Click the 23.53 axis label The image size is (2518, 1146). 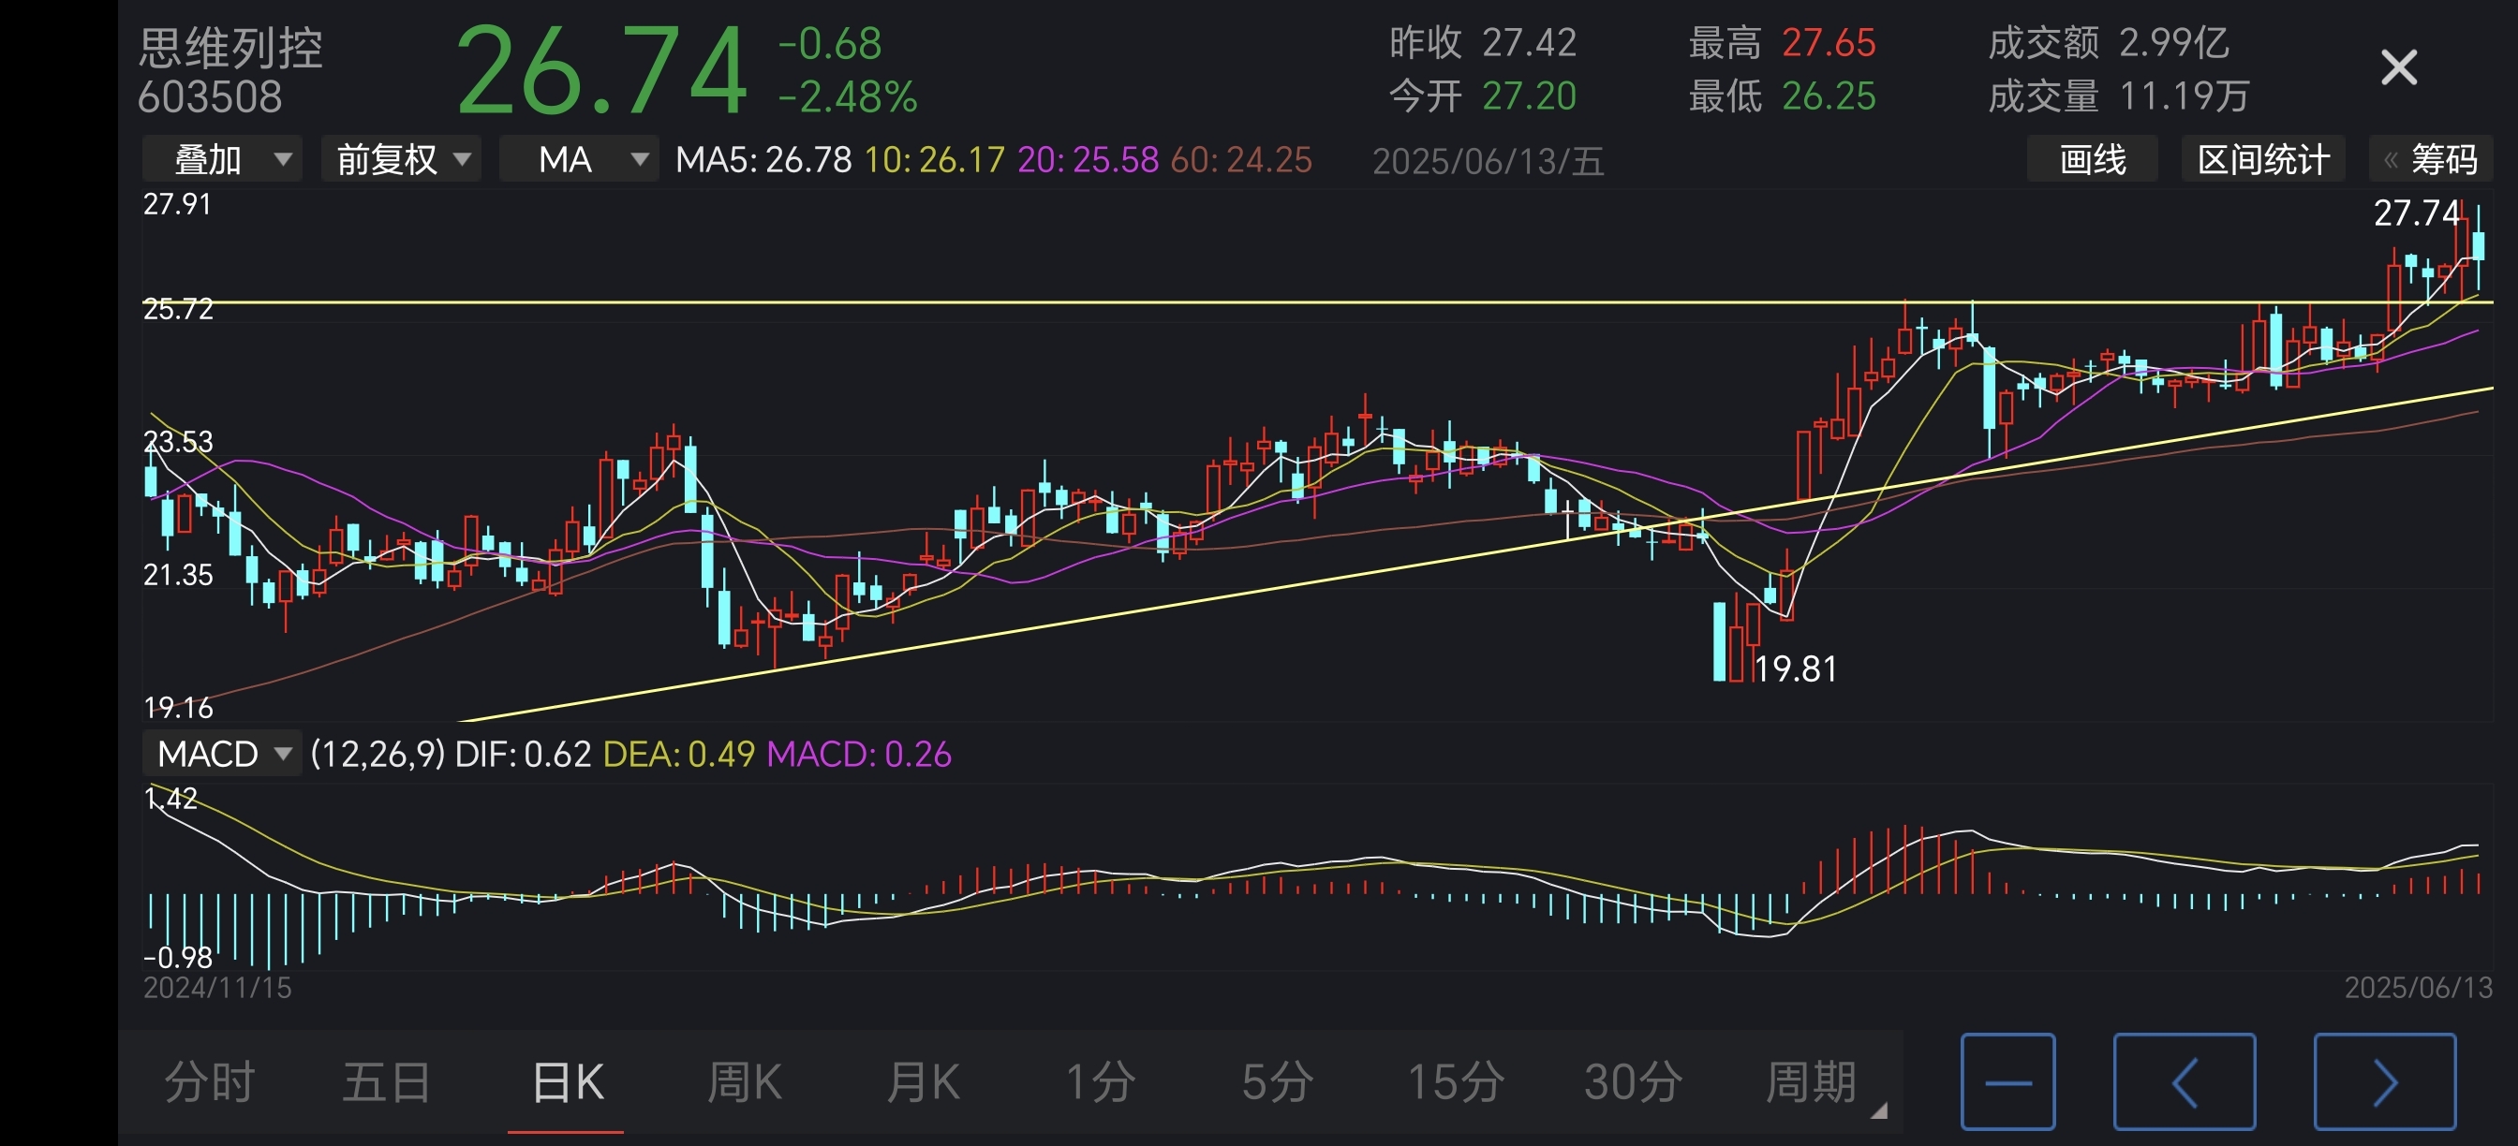(x=178, y=442)
